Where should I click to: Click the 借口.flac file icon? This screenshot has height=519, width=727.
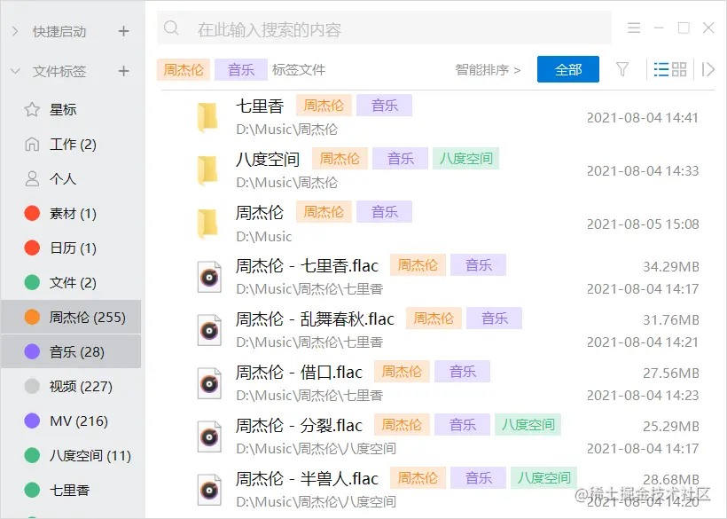click(x=209, y=383)
